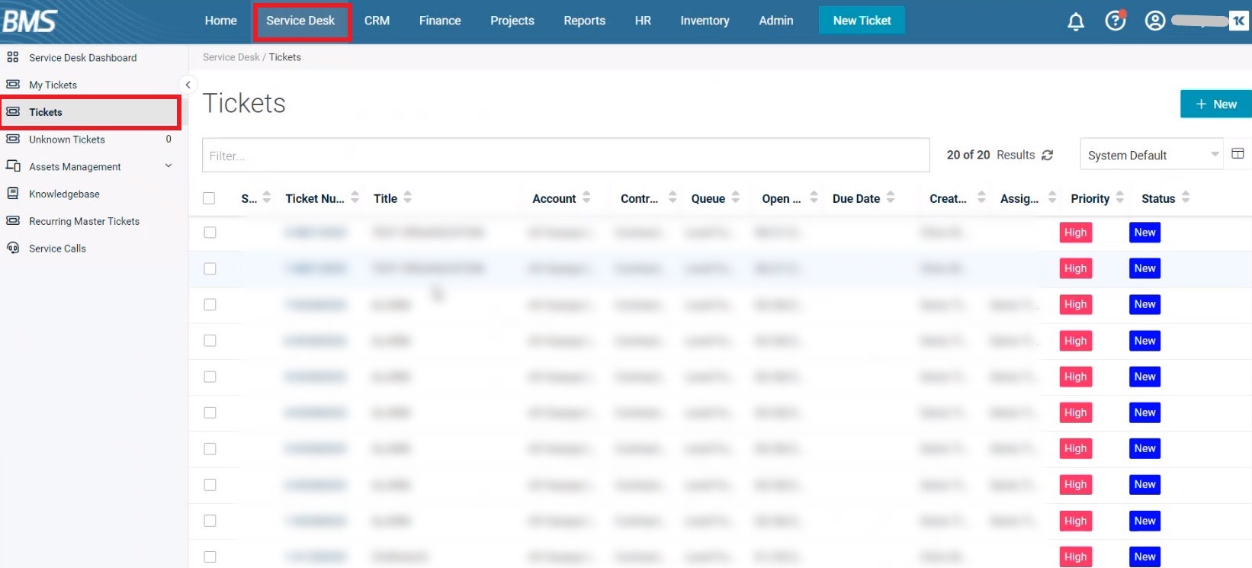The image size is (1252, 568).
Task: Tick the select-all checkbox in header
Action: [x=209, y=198]
